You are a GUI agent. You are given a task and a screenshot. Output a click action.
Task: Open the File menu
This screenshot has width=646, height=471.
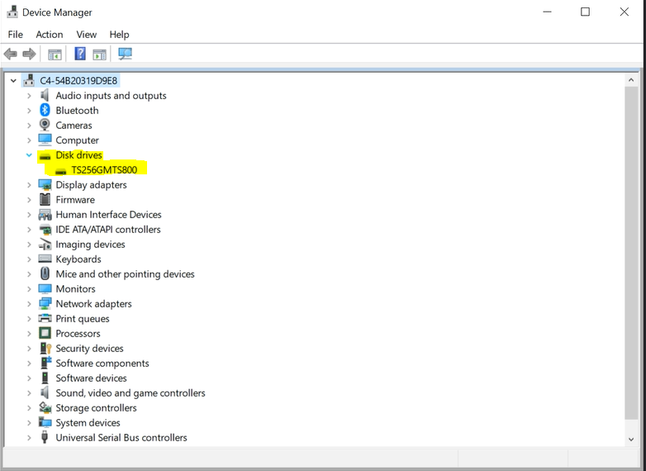15,35
